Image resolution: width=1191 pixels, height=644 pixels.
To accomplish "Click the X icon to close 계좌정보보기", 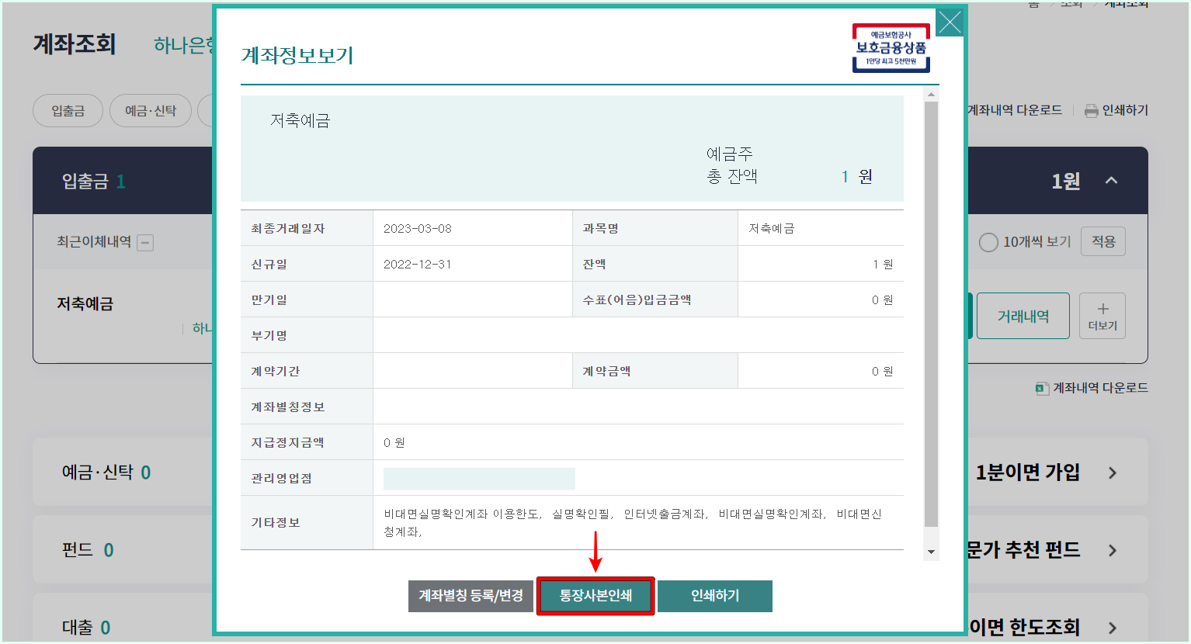I will coord(949,23).
